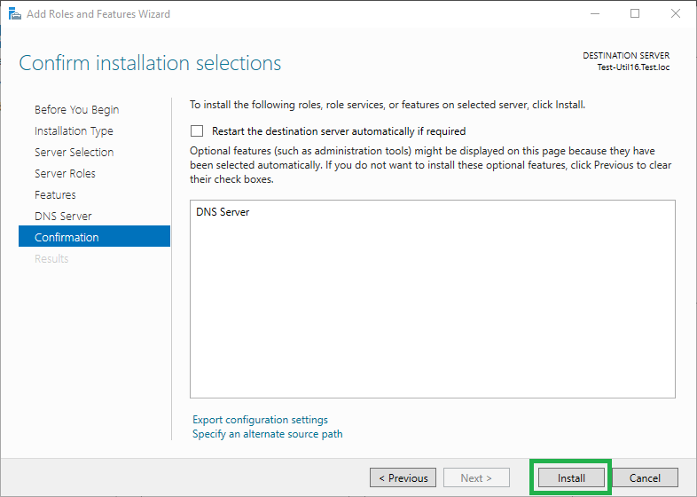Jump to the Server Roles page
Screen dimensions: 697x497
click(65, 174)
